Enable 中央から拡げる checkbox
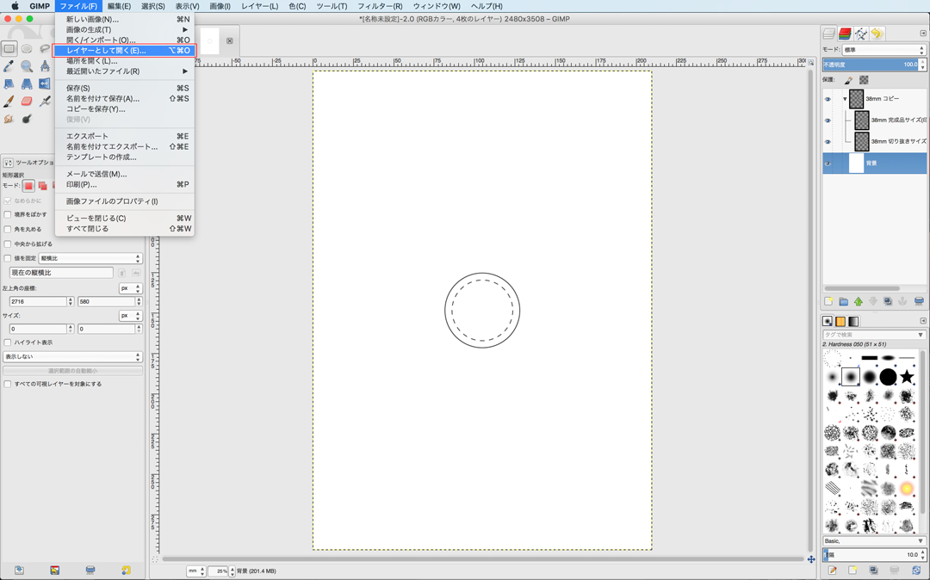 pyautogui.click(x=8, y=244)
